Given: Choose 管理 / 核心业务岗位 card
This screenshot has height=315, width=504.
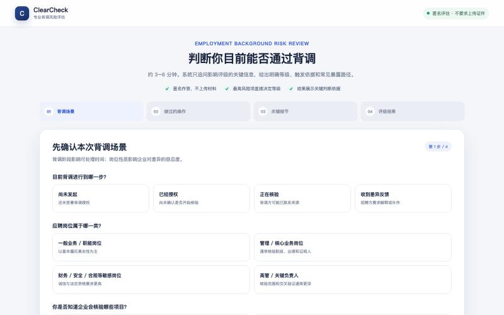Looking at the screenshot, I should pyautogui.click(x=353, y=247).
